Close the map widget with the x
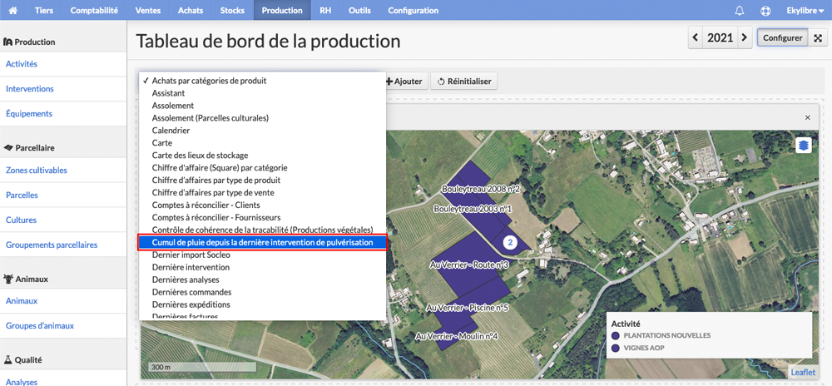 coord(808,117)
